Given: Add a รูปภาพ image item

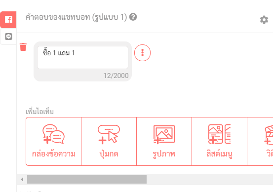Looking at the screenshot, I should tap(164, 141).
